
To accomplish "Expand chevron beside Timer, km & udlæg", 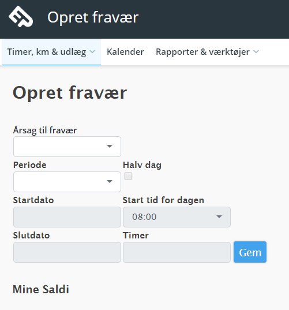I will 92,52.
